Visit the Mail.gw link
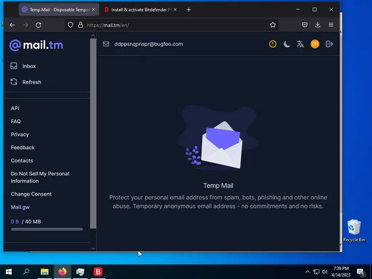This screenshot has width=372, height=279. (20, 207)
